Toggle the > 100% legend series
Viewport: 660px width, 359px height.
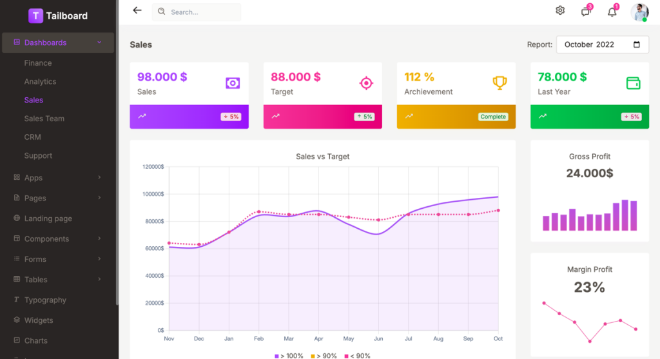pyautogui.click(x=289, y=356)
